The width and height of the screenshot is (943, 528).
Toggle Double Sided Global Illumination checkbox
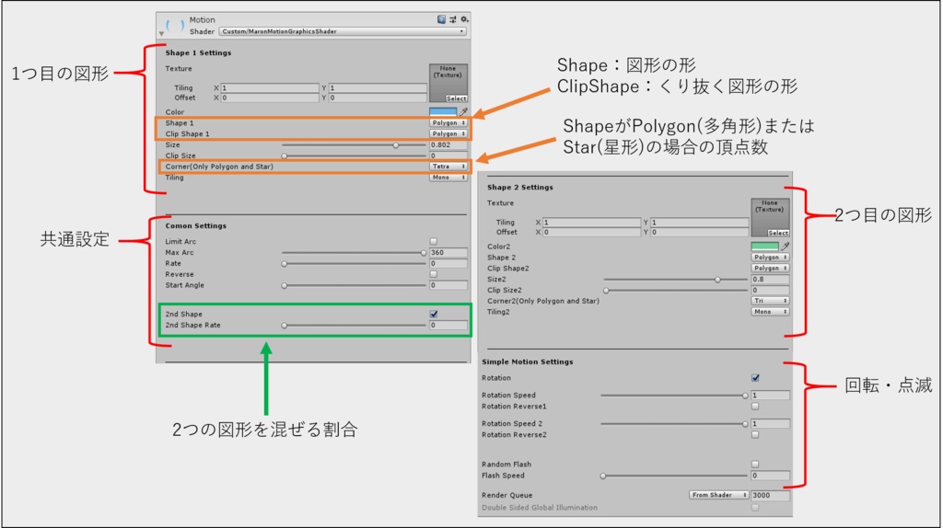click(x=755, y=508)
